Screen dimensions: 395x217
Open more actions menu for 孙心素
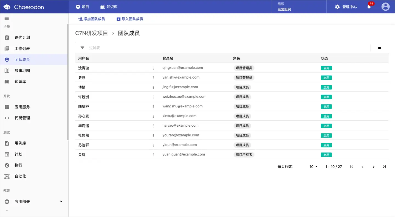(153, 116)
